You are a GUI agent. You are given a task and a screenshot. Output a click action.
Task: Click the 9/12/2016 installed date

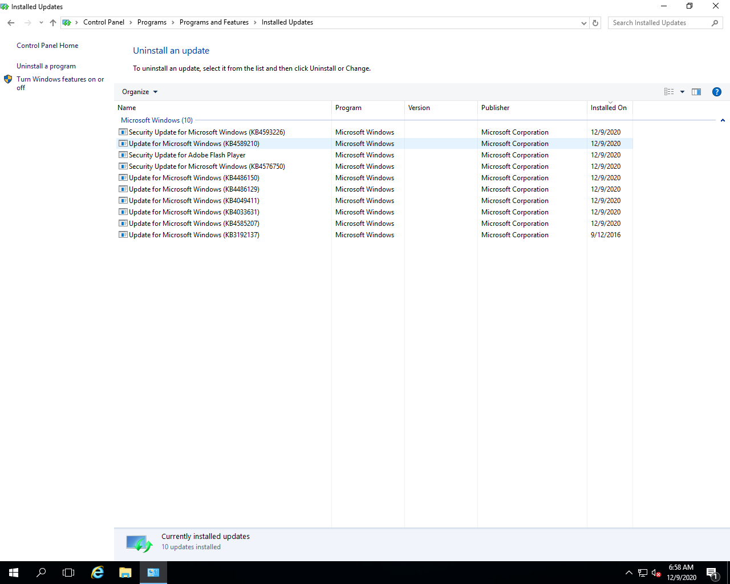point(606,235)
